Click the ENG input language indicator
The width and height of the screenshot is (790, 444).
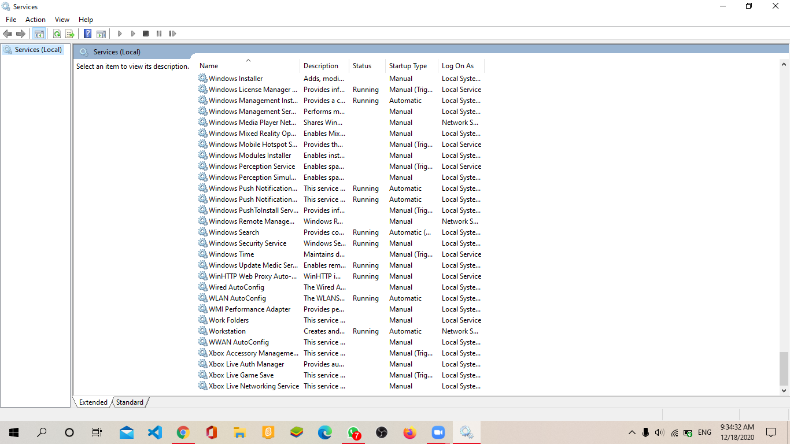click(x=704, y=432)
